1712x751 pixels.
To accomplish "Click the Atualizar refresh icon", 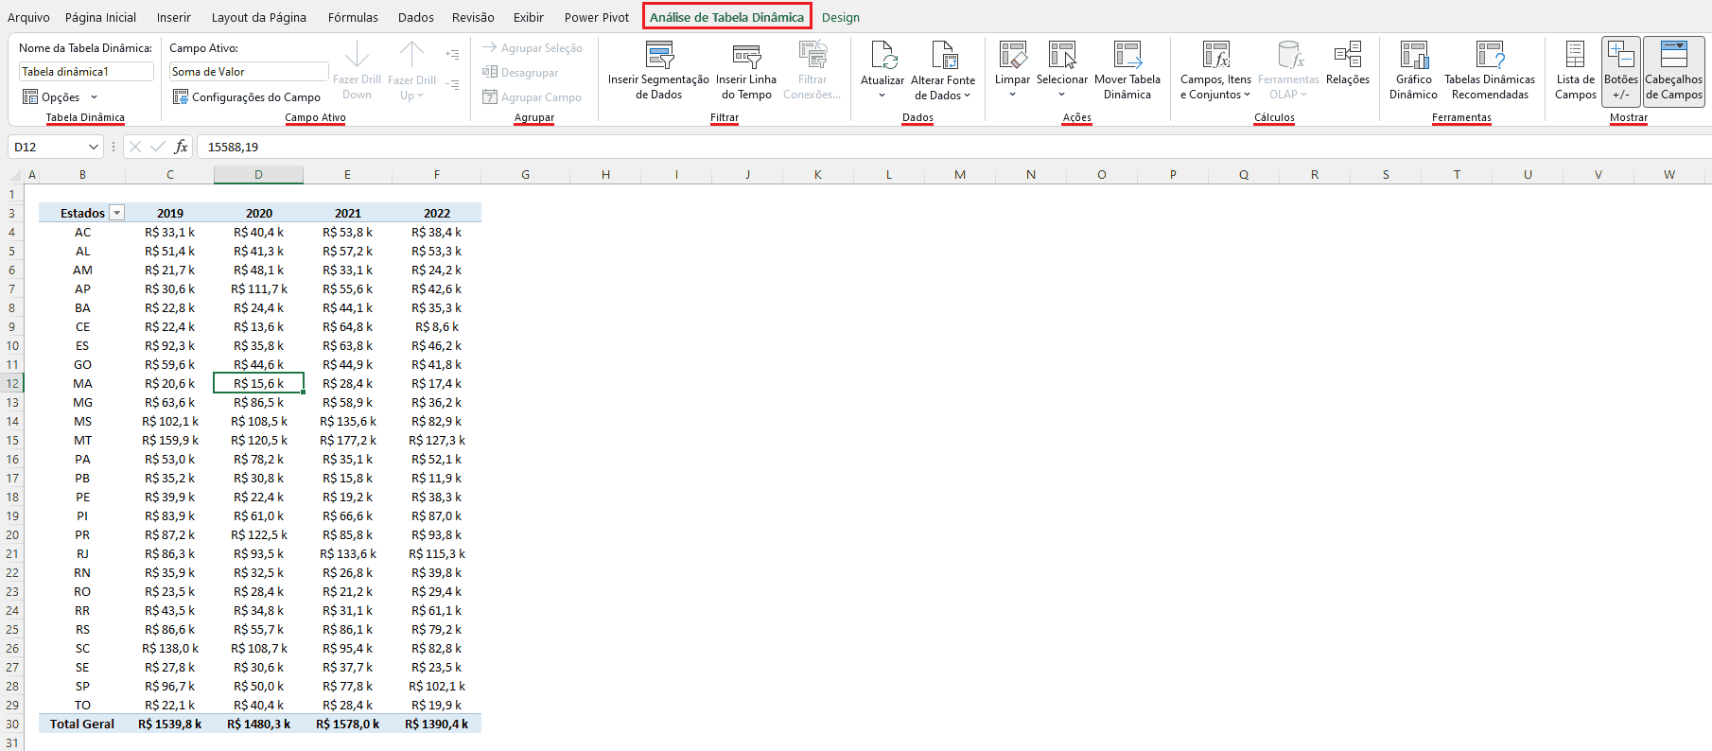I will coord(882,56).
